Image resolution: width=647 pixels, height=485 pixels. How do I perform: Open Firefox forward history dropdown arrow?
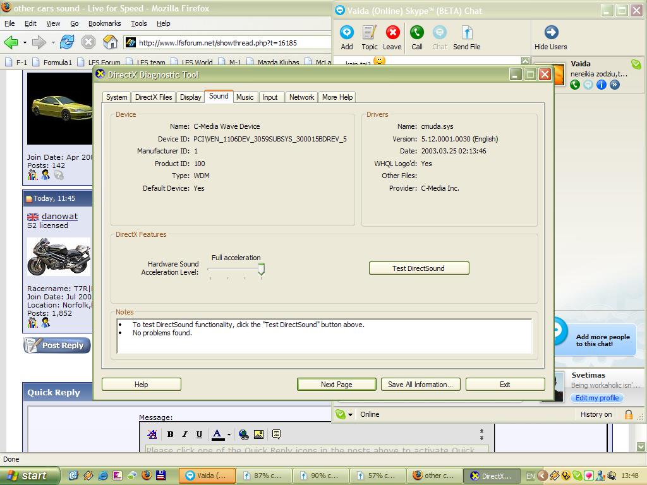pos(53,42)
